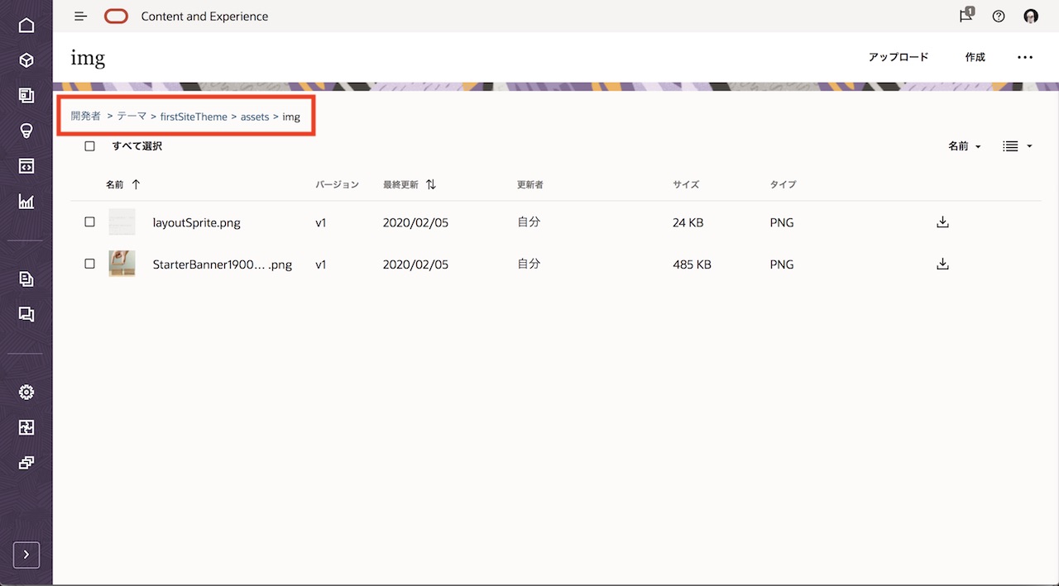Click the アップロード upload button
Viewport: 1059px width, 586px height.
[898, 58]
